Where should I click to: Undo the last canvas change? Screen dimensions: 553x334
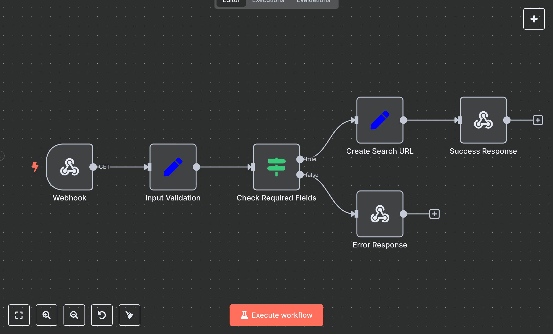pos(102,315)
